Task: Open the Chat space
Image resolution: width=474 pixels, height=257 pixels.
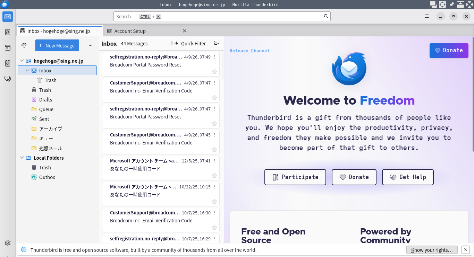Action: (8, 79)
